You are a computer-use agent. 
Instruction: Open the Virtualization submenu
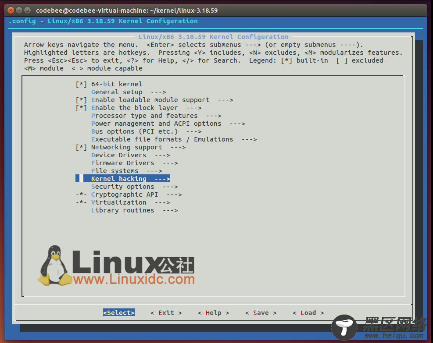pyautogui.click(x=131, y=202)
